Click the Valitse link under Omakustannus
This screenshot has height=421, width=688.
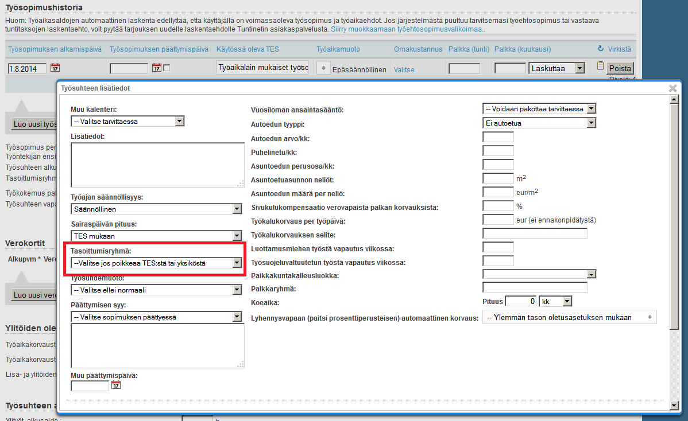click(x=404, y=69)
